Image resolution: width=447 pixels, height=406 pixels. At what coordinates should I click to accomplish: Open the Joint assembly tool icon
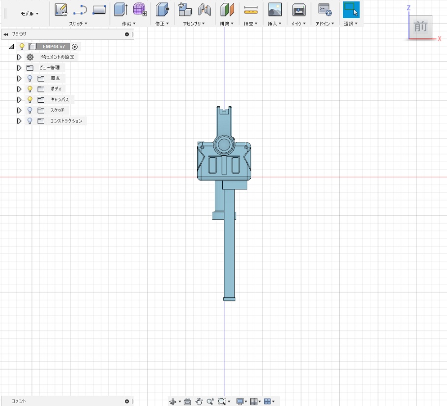pos(205,9)
